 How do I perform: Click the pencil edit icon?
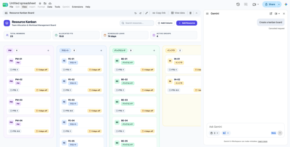(147, 13)
